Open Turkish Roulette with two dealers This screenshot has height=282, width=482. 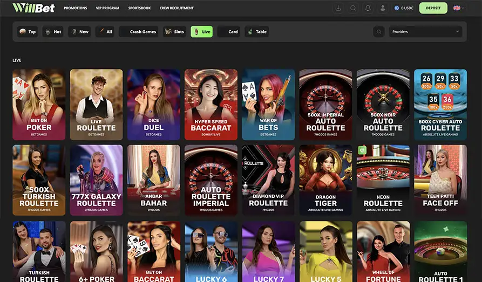tap(39, 252)
